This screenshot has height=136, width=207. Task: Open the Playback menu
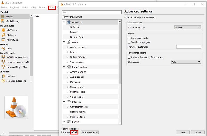tap(14, 8)
